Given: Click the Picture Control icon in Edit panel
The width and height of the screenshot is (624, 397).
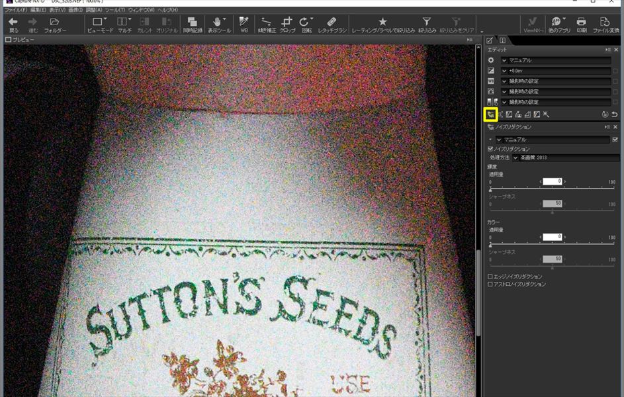Looking at the screenshot, I should (x=491, y=91).
